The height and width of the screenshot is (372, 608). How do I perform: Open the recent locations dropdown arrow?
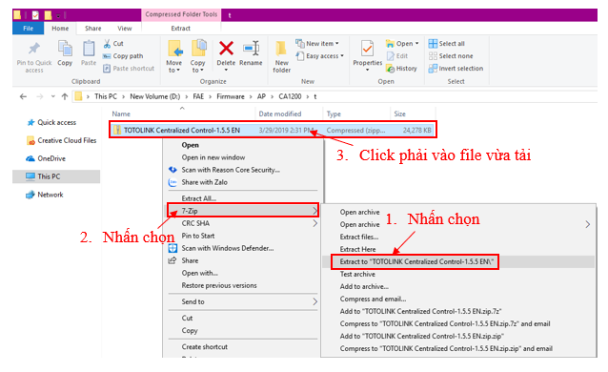tap(52, 96)
